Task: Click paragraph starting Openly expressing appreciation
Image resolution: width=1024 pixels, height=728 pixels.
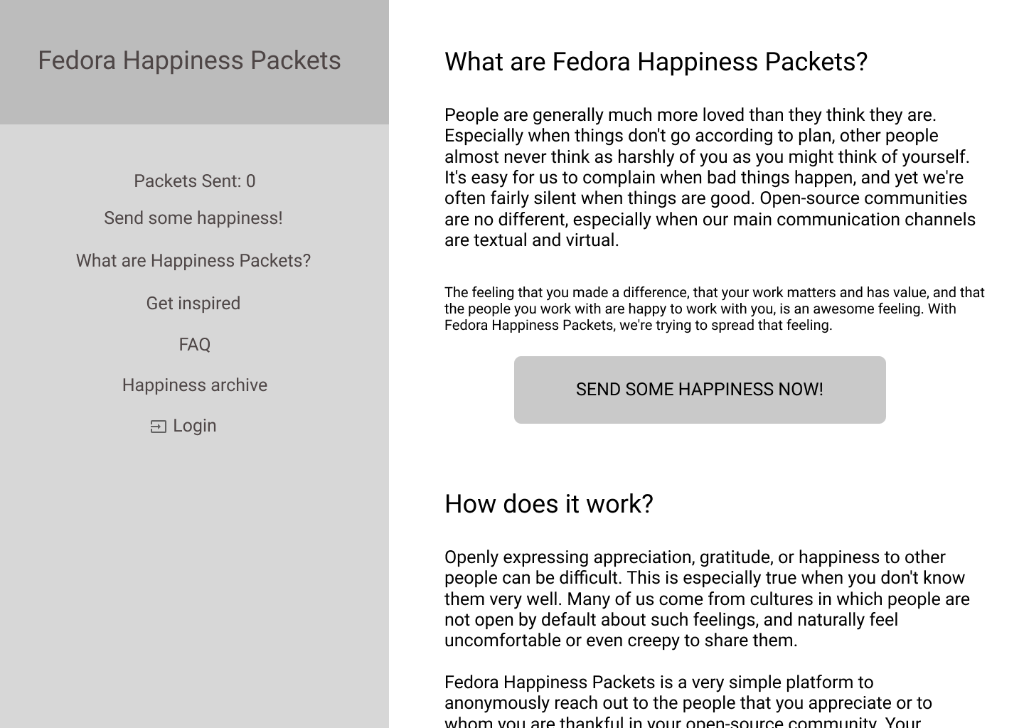Action: coord(708,599)
